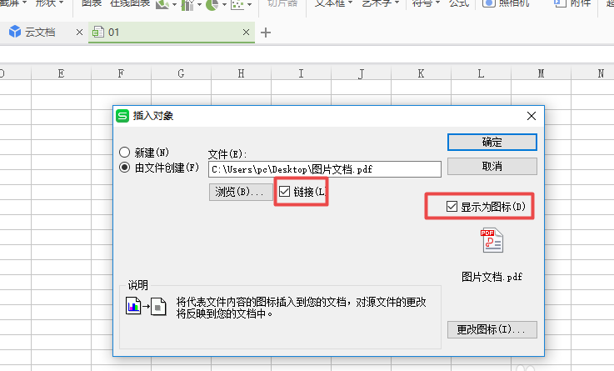
Task: Click the 插入对象 dialog title text
Action: (153, 116)
